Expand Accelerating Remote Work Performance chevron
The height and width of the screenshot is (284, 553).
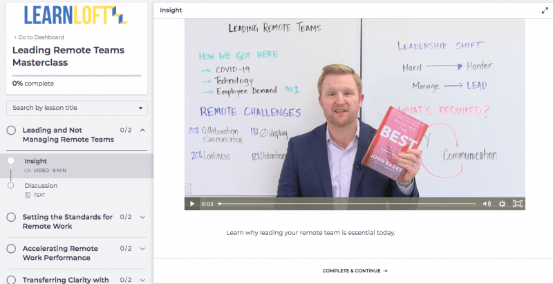142,249
